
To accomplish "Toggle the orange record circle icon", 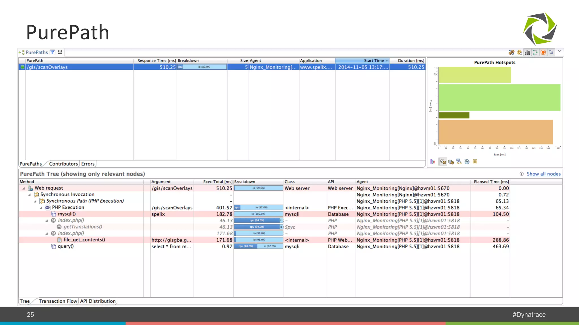I will [x=543, y=52].
